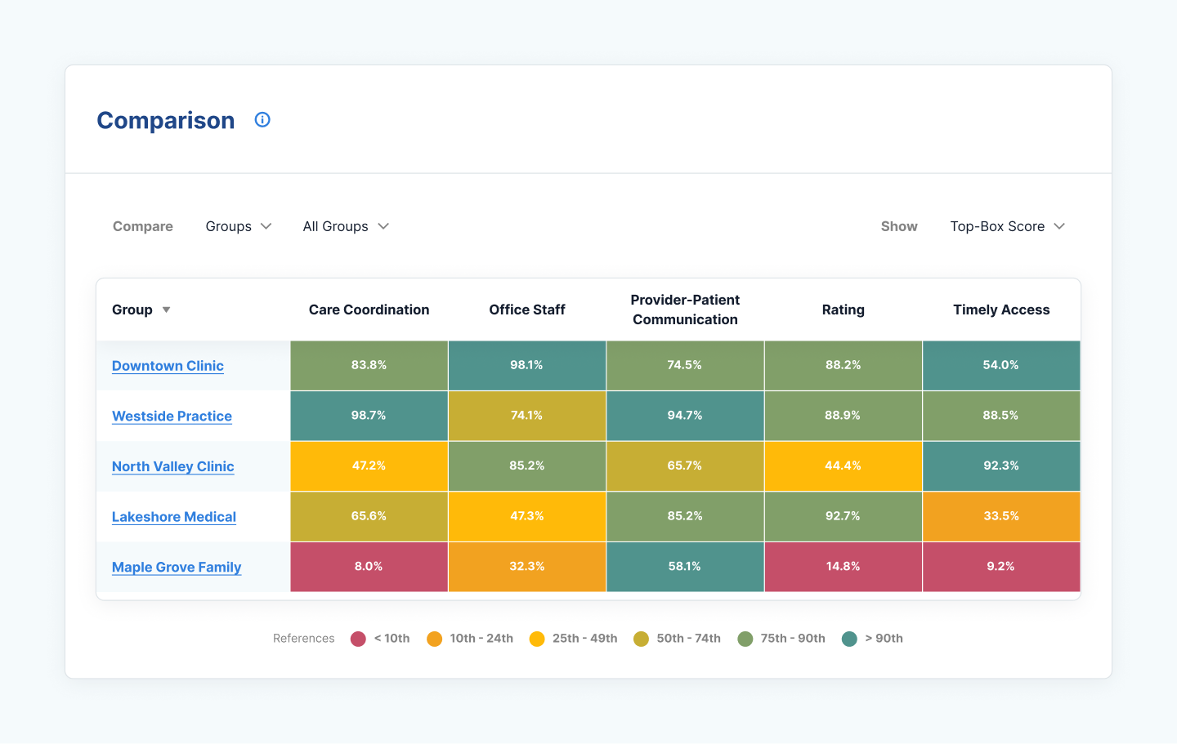The height and width of the screenshot is (744, 1177).
Task: Select the 92.7% cell
Action: [x=844, y=516]
